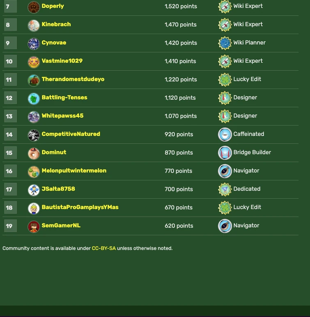310x317 pixels.
Task: Click the Wiki Planner badge icon beside Cynovae
Action: (x=225, y=43)
